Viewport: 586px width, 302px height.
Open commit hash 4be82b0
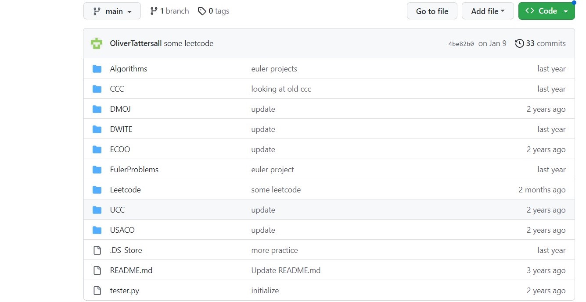[461, 44]
